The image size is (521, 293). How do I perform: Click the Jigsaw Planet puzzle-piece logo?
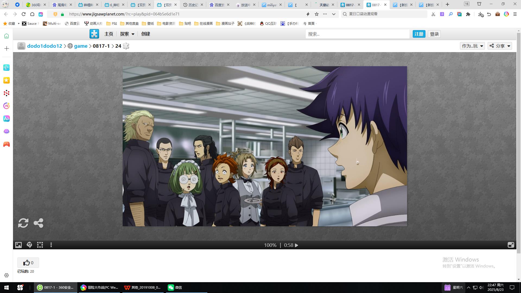tap(94, 34)
